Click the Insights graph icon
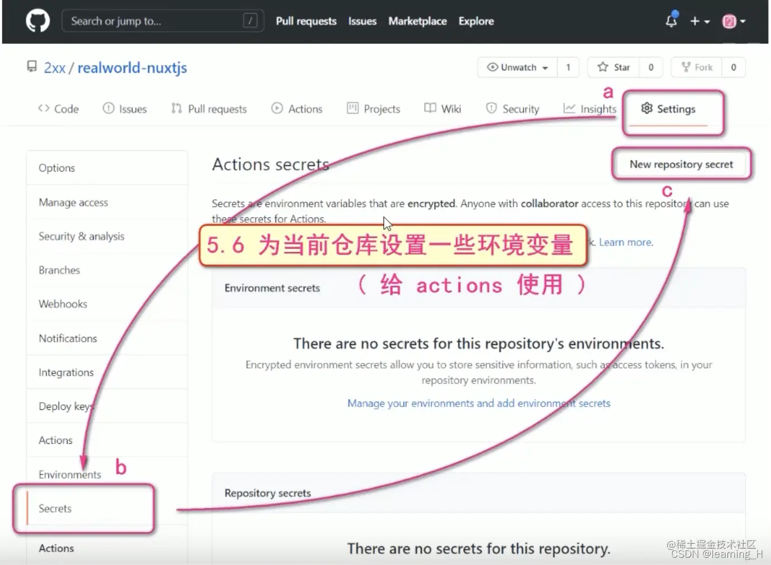The height and width of the screenshot is (565, 771). (x=569, y=108)
